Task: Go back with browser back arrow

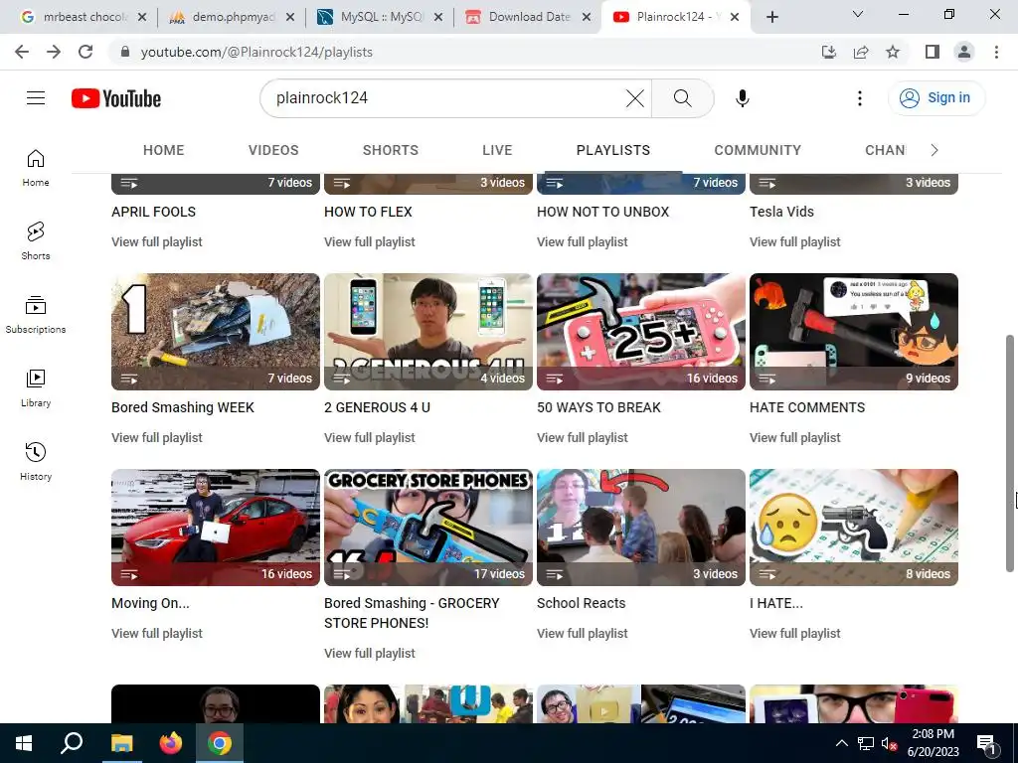Action: 22,52
